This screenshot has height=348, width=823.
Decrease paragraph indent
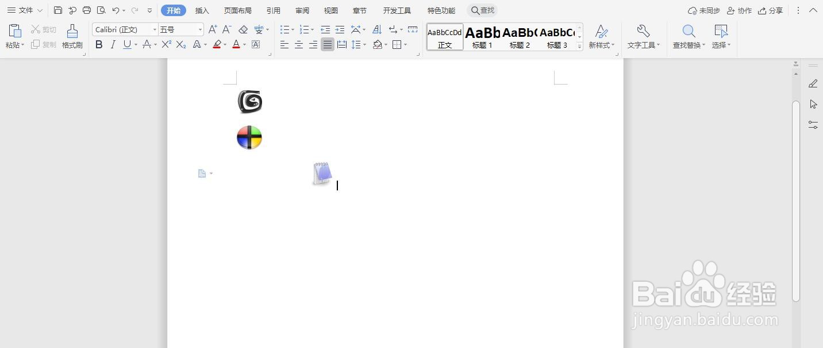tap(325, 29)
